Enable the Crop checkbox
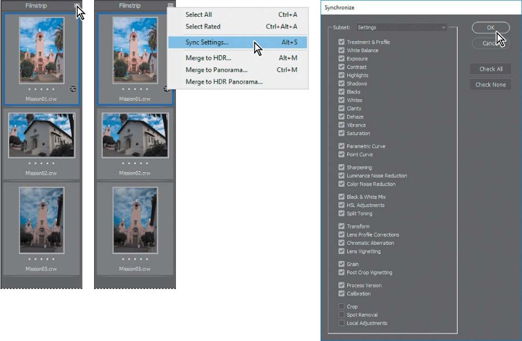 click(341, 306)
